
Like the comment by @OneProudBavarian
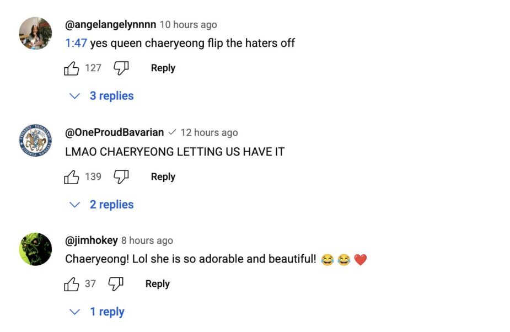coord(72,177)
